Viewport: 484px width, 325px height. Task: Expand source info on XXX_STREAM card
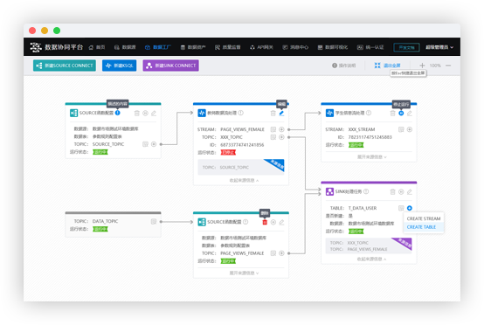tap(371, 157)
